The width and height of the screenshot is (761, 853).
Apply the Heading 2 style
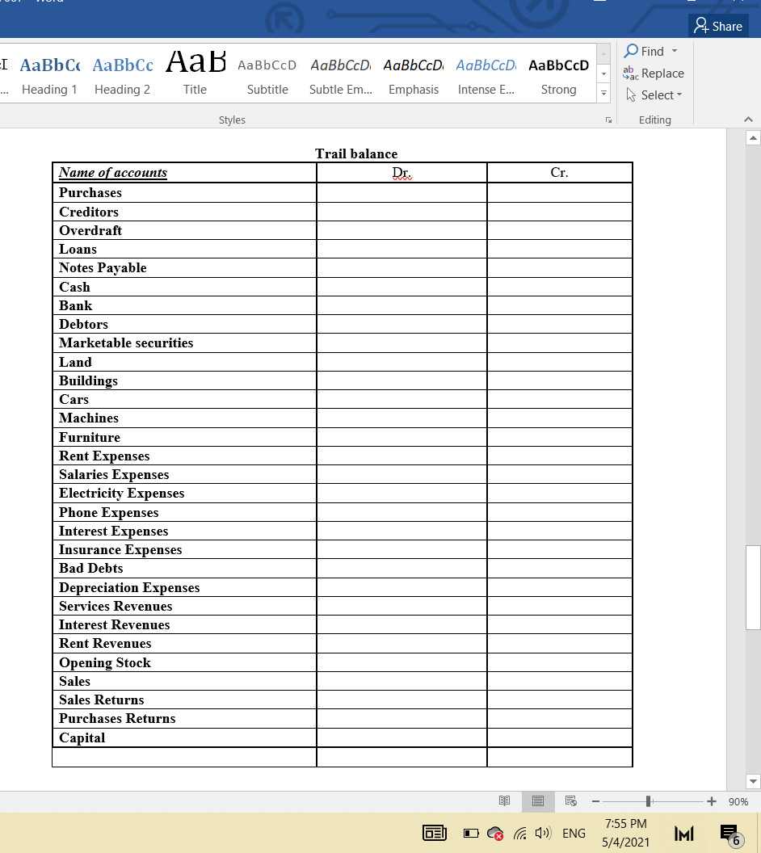coord(123,75)
